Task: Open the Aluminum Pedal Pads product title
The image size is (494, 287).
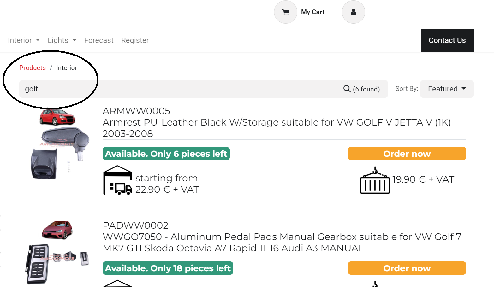Action: coord(282,242)
